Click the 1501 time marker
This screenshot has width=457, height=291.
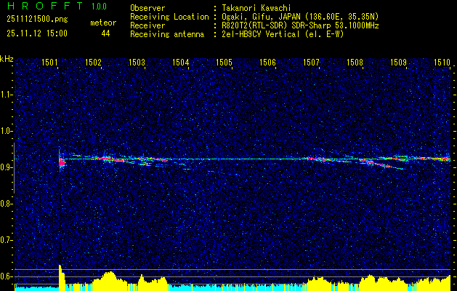pyautogui.click(x=49, y=62)
